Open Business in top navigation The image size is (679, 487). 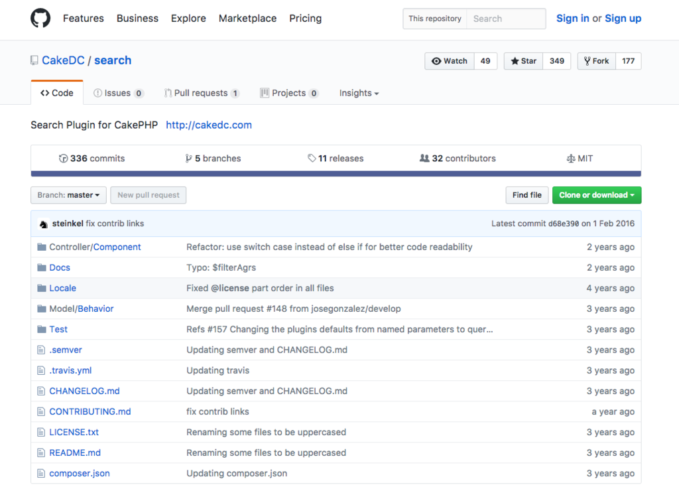point(137,18)
